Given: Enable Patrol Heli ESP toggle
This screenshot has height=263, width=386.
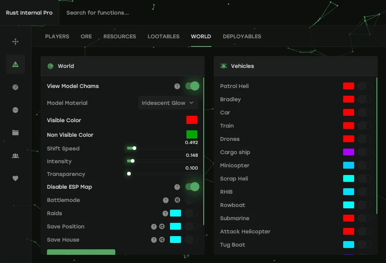Looking at the screenshot, I should [364, 86].
